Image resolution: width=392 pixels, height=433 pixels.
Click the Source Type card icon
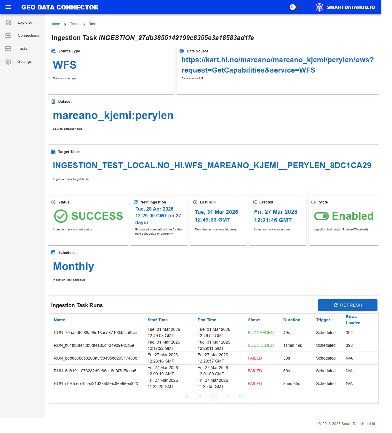pyautogui.click(x=53, y=51)
